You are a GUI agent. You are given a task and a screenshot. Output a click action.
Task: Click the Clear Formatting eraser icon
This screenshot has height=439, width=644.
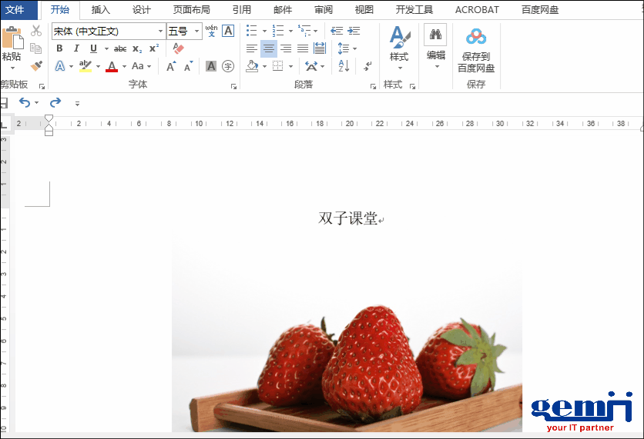click(x=179, y=48)
